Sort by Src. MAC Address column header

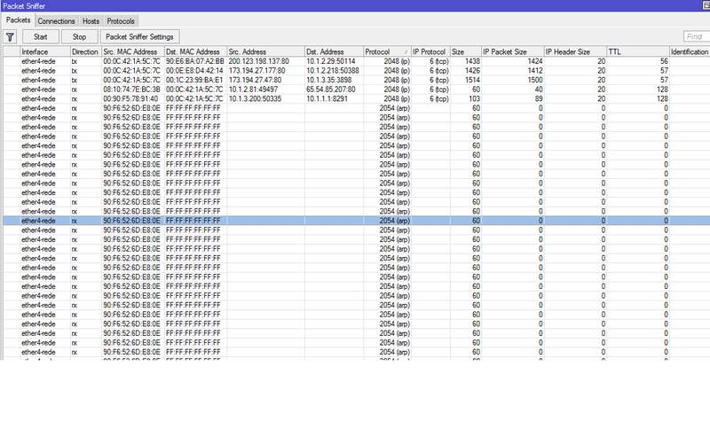click(132, 51)
